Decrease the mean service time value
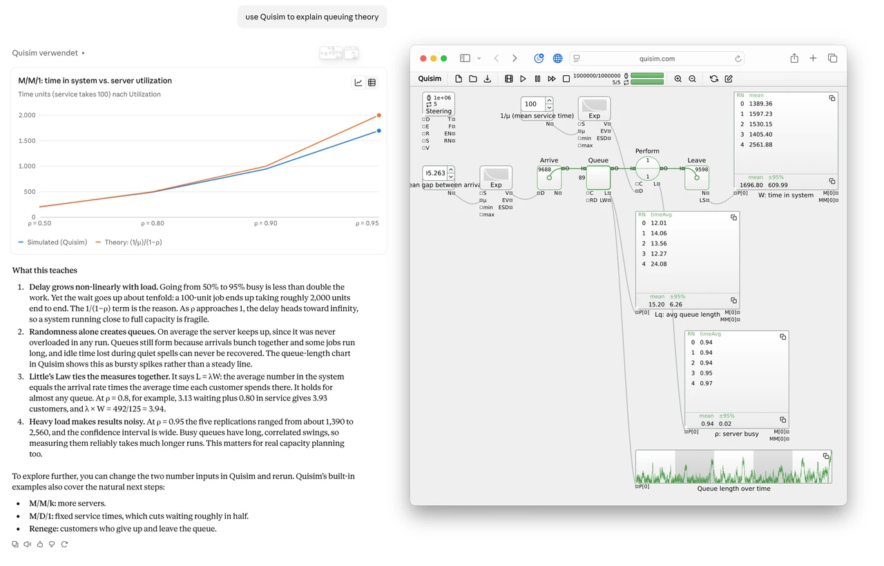 [549, 107]
